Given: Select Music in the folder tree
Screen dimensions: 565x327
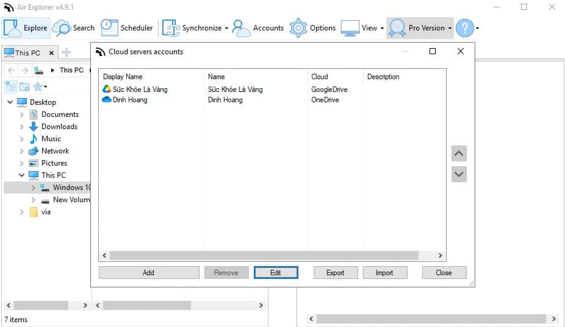Looking at the screenshot, I should tap(51, 139).
